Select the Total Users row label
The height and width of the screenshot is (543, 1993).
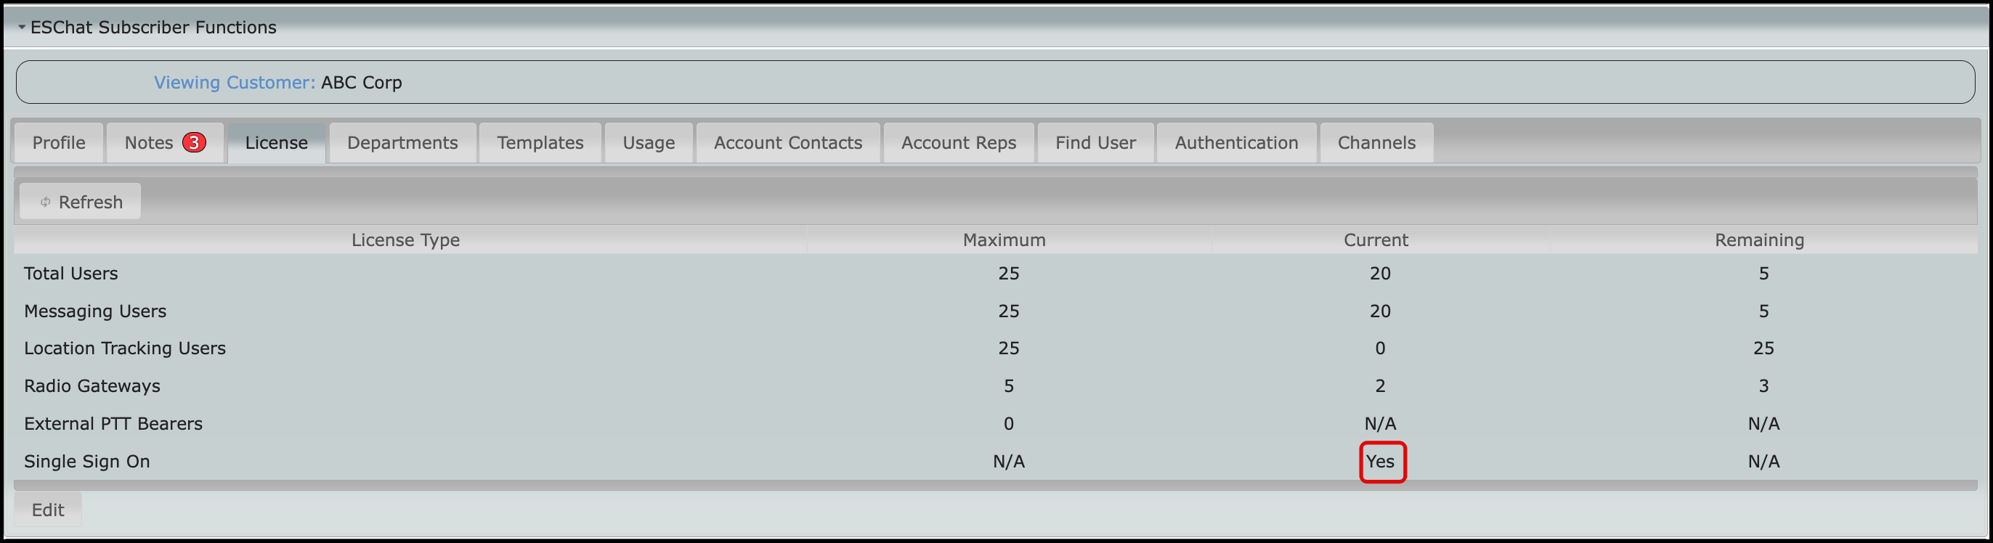[71, 273]
